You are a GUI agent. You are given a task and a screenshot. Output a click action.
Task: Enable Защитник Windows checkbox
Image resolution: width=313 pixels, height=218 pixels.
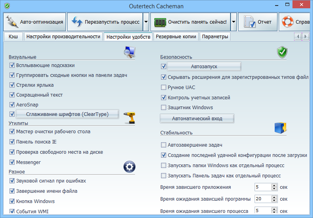(163, 107)
